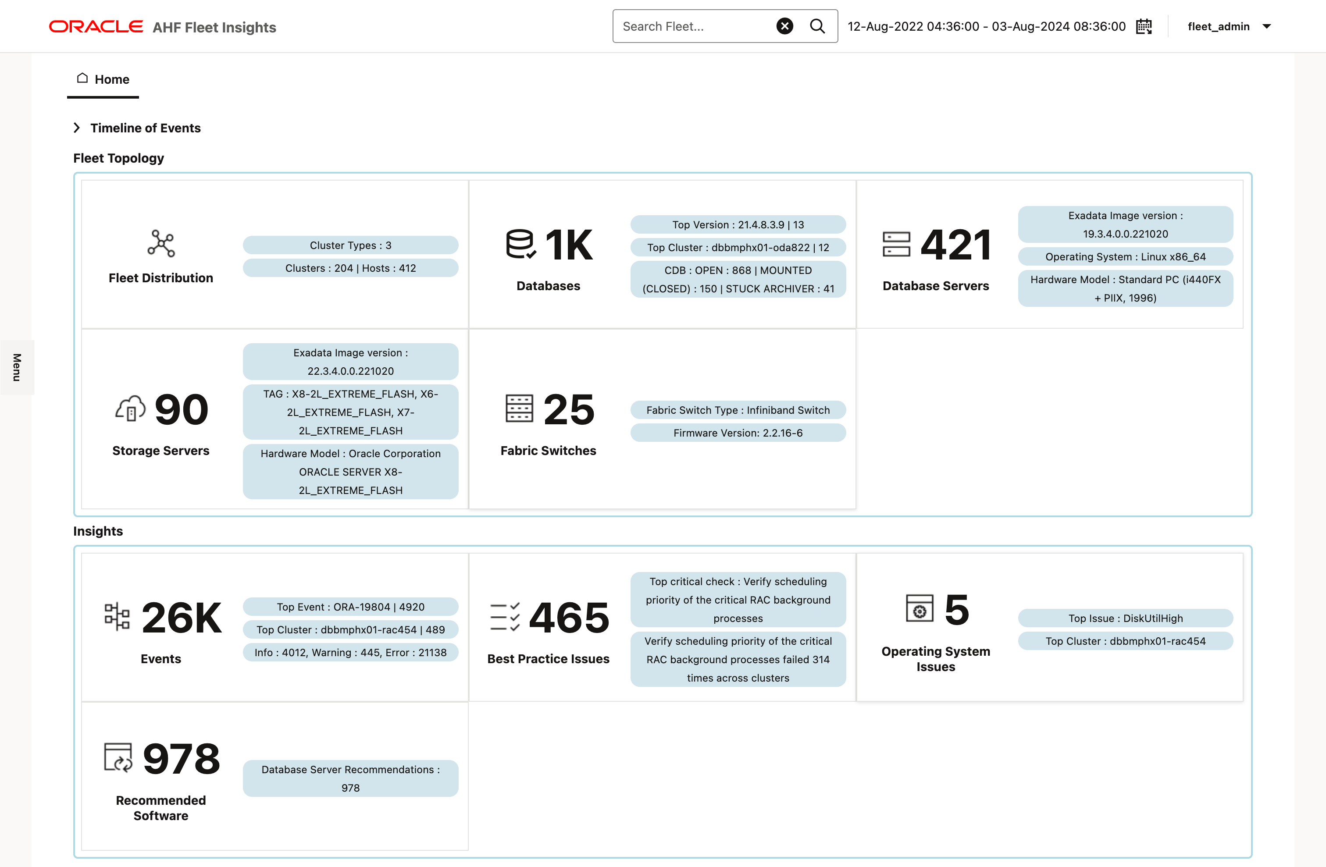The height and width of the screenshot is (867, 1326).
Task: Click 'Firmware Version: 2.2.16-6' badge
Action: (738, 433)
